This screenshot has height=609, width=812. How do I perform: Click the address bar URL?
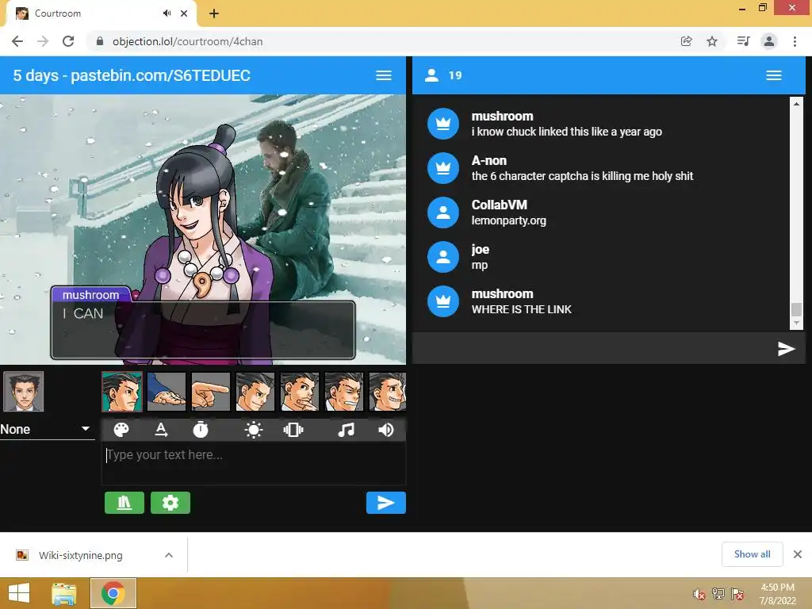pyautogui.click(x=187, y=41)
